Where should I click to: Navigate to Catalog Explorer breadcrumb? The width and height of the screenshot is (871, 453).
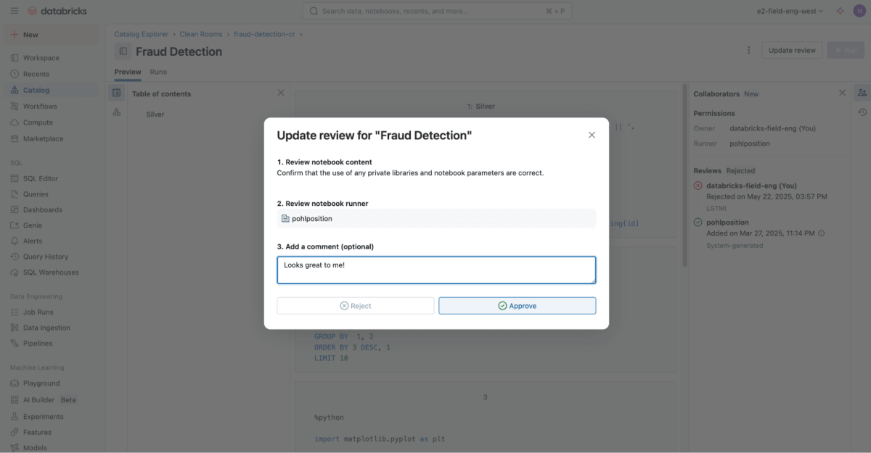click(x=141, y=34)
